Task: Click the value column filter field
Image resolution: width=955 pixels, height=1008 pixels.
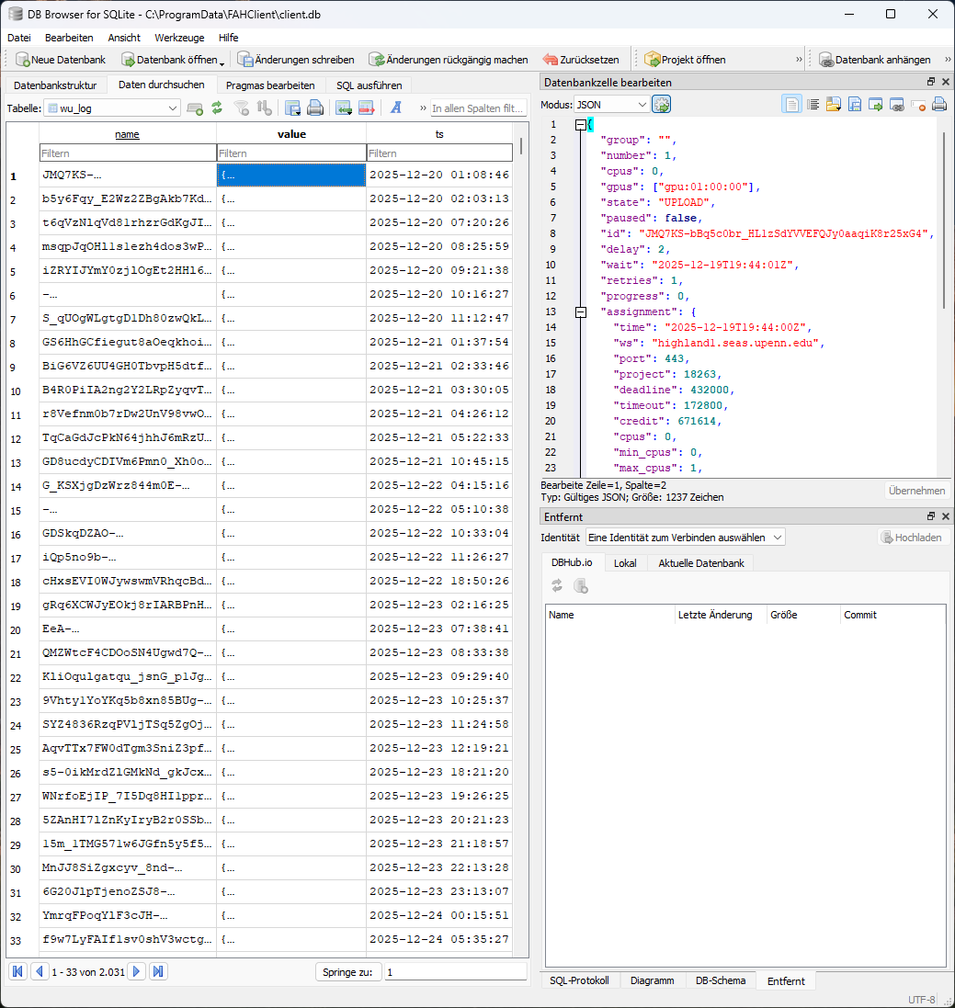Action: tap(291, 153)
